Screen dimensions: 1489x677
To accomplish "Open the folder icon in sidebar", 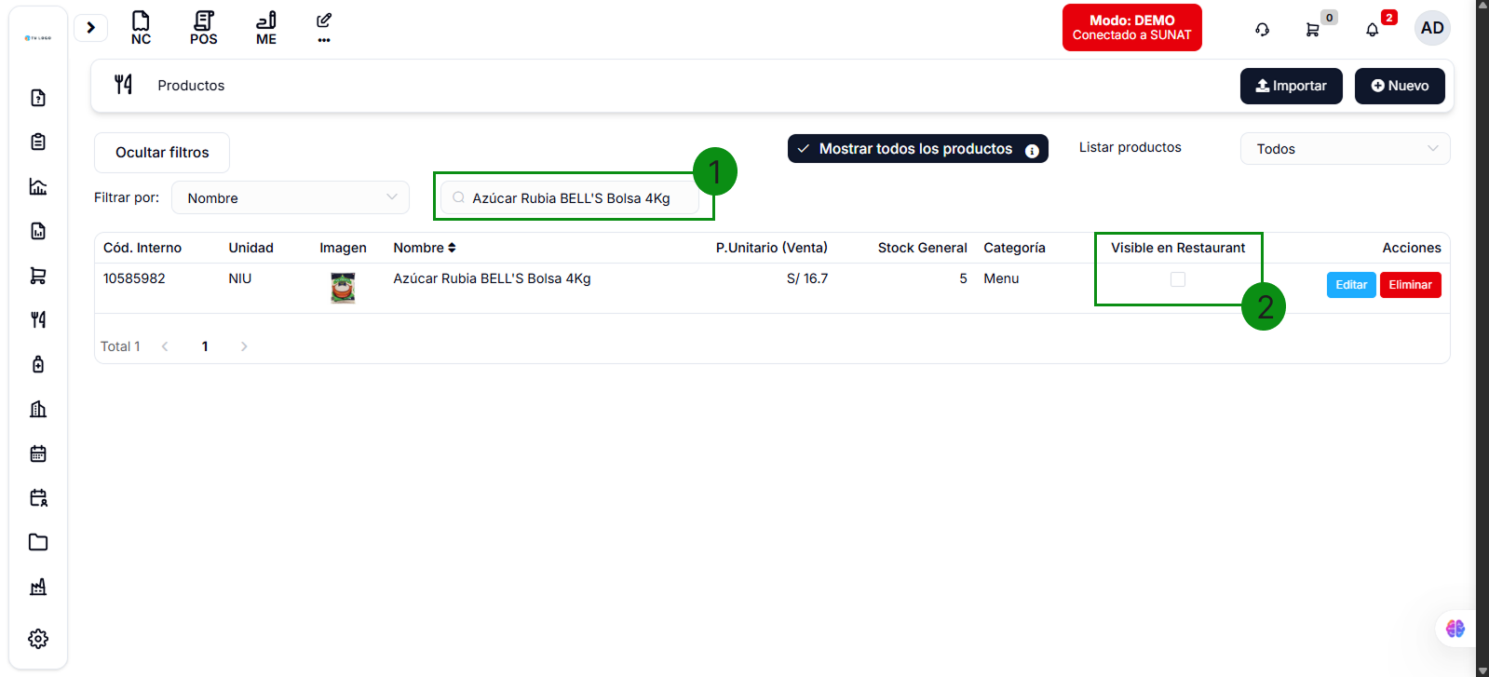I will (38, 542).
